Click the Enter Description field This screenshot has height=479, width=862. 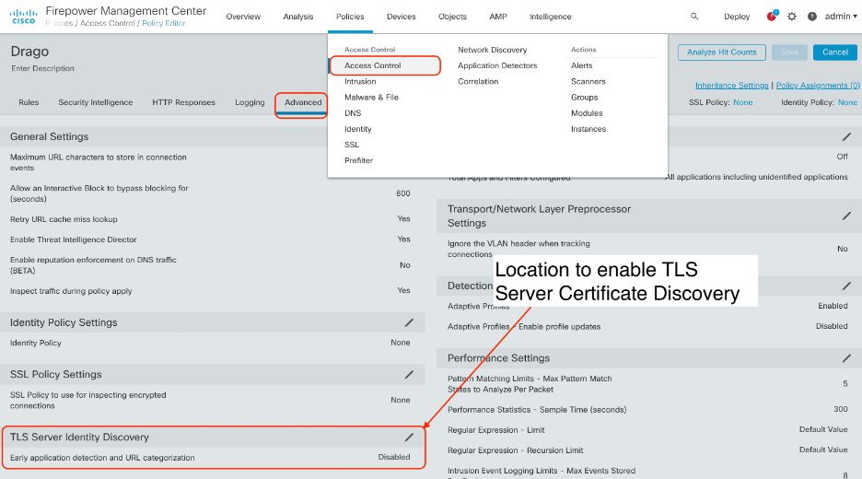tap(42, 68)
